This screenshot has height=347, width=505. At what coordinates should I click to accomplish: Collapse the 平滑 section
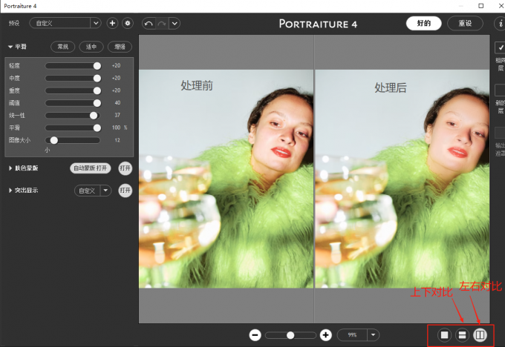coord(10,47)
